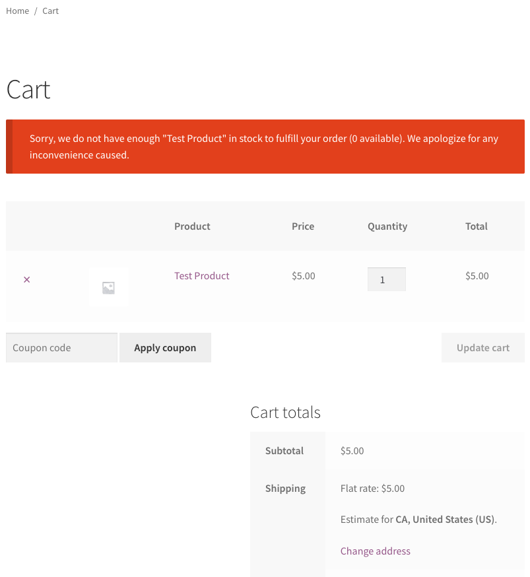Click the Cart page heading
This screenshot has width=530, height=577.
[28, 89]
